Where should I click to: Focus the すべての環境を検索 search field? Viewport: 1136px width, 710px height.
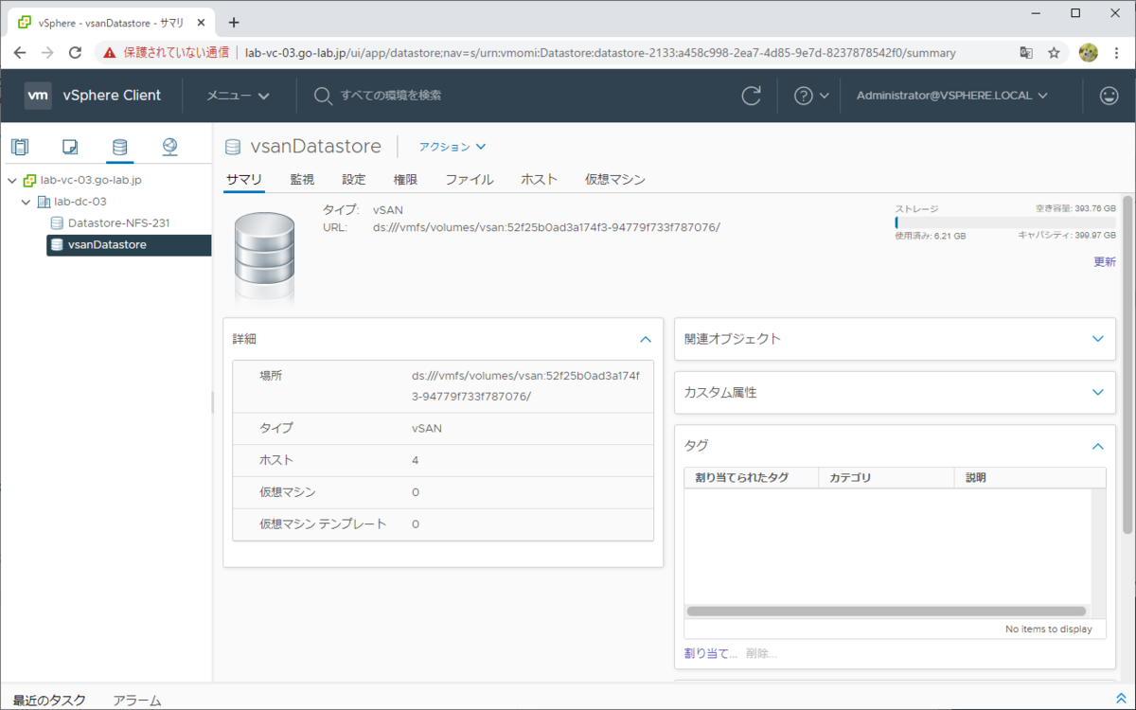click(x=391, y=96)
